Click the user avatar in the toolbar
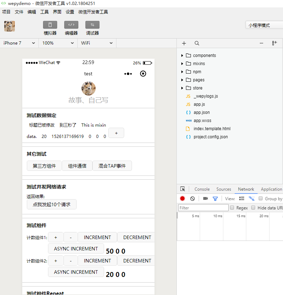This screenshot has width=283, height=295. pos(10,26)
